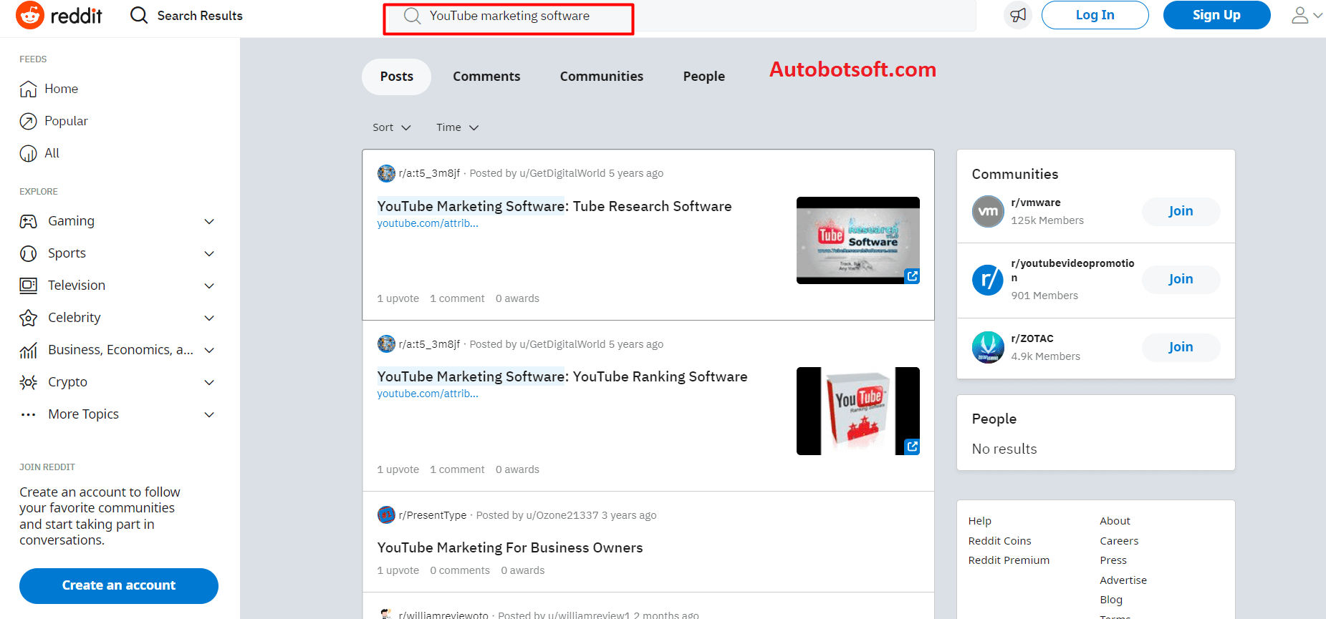Join the r/vmware community
1326x619 pixels.
1181,211
